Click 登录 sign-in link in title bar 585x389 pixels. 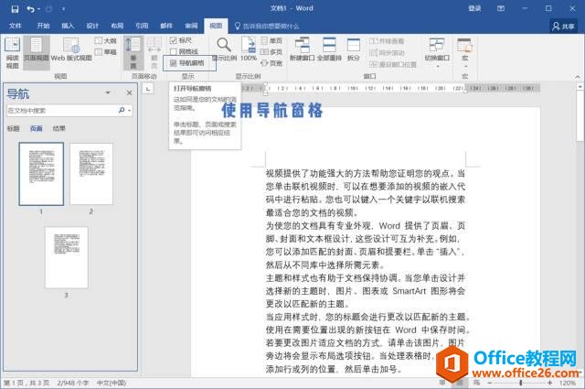click(x=474, y=8)
